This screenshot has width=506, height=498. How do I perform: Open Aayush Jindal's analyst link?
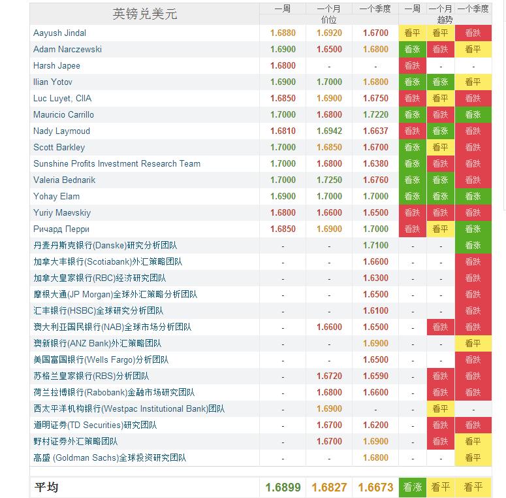click(x=59, y=33)
